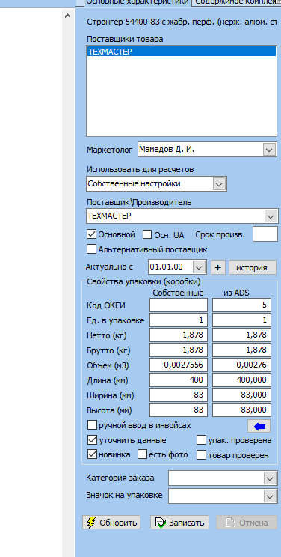
Task: Enable the Осн. UA checkbox
Action: coord(147,234)
